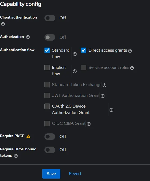
Task: Show help for Service account roles
Action: [x=132, y=68]
